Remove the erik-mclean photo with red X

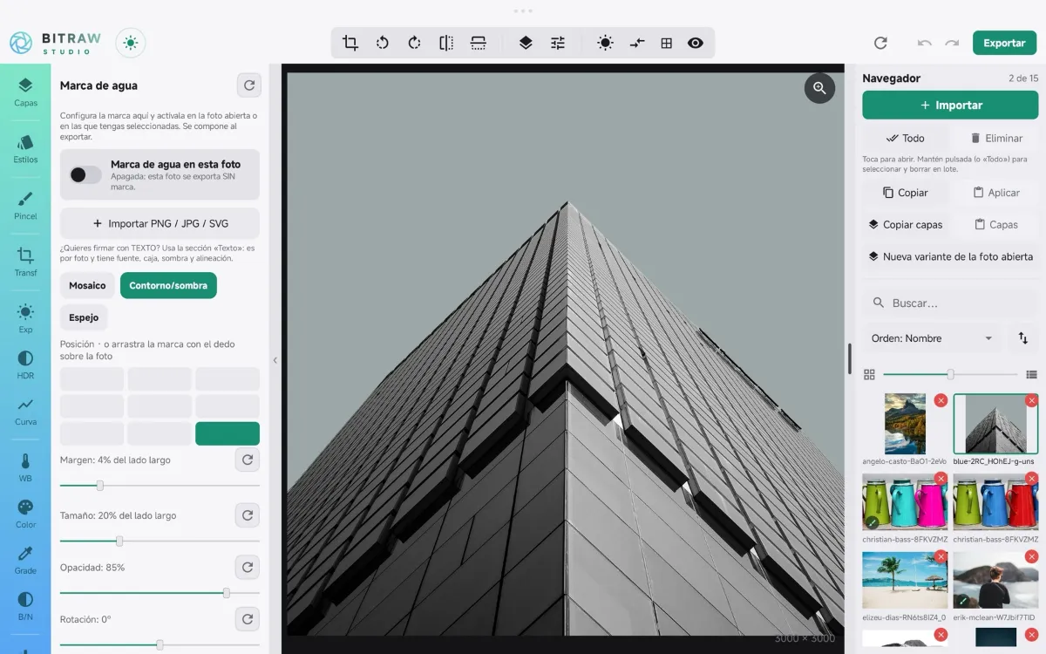[x=1031, y=556]
